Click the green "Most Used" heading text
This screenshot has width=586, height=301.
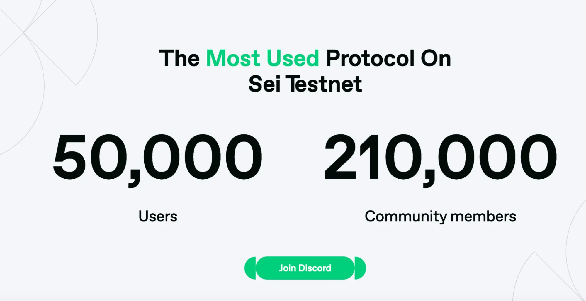point(263,58)
